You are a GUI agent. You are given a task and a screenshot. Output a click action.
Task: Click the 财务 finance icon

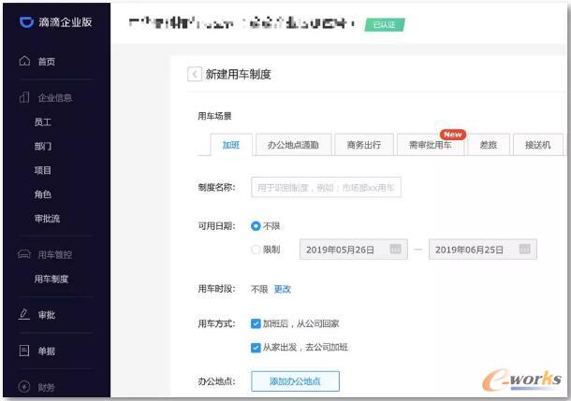tap(24, 386)
